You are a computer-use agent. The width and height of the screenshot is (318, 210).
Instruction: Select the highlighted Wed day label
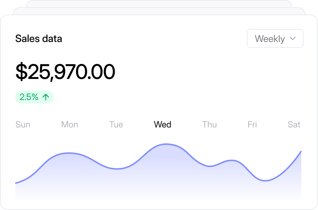point(163,125)
